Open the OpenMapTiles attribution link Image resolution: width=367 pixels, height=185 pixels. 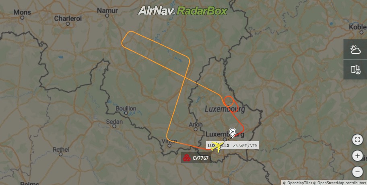pyautogui.click(x=297, y=183)
